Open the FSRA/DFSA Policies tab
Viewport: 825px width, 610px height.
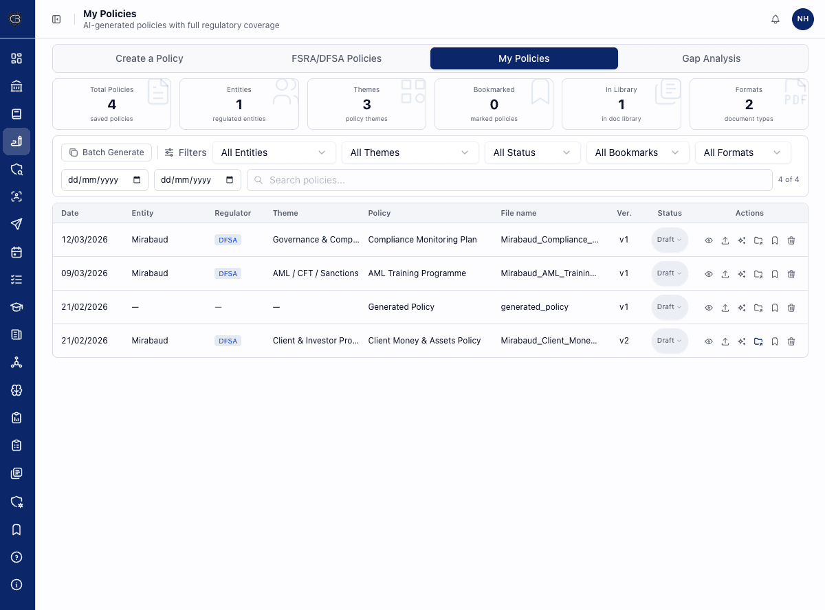tap(336, 58)
